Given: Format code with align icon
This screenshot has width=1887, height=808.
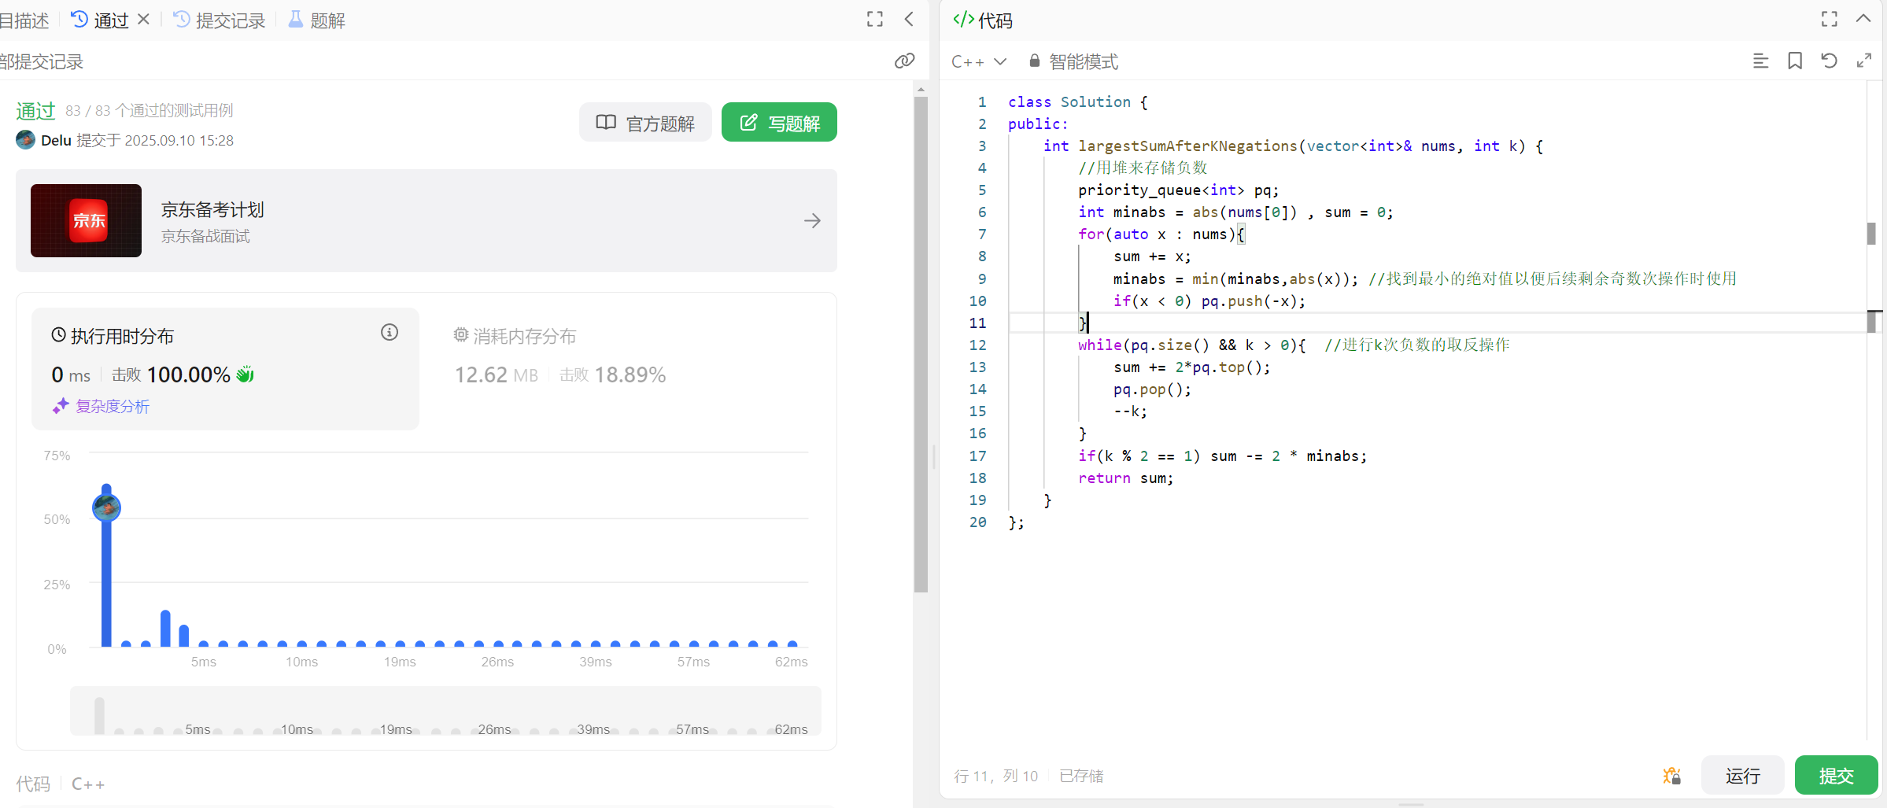Looking at the screenshot, I should [x=1761, y=61].
